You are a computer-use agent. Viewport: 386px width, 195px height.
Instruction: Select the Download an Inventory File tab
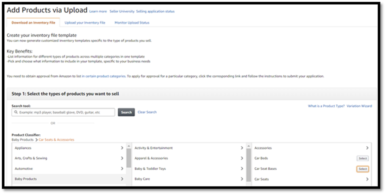pyautogui.click(x=33, y=22)
